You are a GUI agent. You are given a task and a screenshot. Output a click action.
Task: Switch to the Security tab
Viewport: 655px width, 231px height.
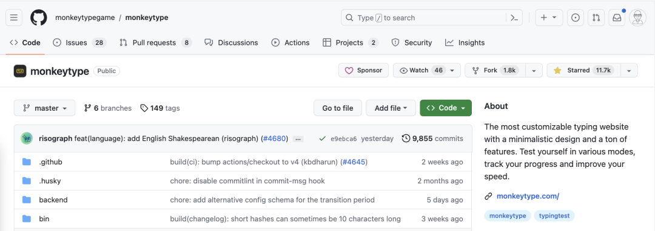411,42
